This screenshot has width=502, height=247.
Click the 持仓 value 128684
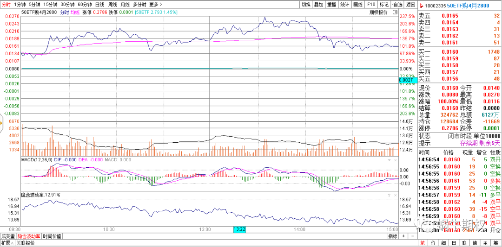click(x=449, y=122)
